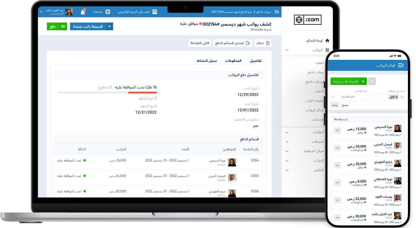Open the notifications bell
416x228 pixels.
tap(83, 12)
